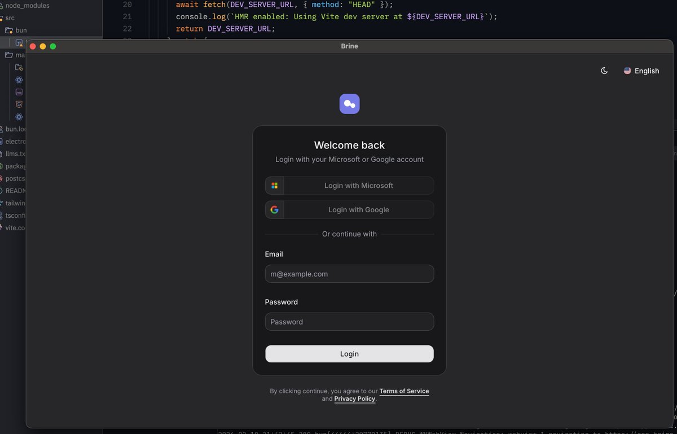677x434 pixels.
Task: Click the Login with Google button
Action: click(349, 209)
